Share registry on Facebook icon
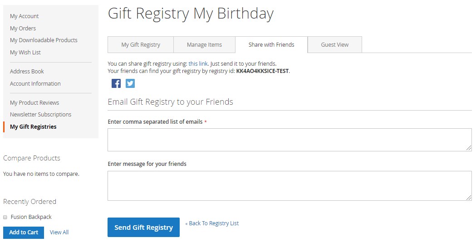476x247 pixels. pos(116,83)
